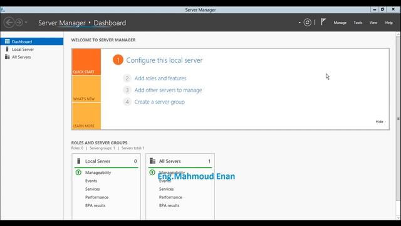This screenshot has height=226, width=401.
Task: Open the Local Server tile header
Action: coord(106,161)
